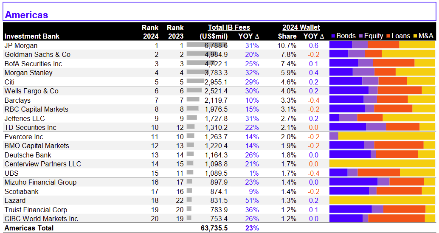Select the 897.9 fees value

click(x=219, y=182)
